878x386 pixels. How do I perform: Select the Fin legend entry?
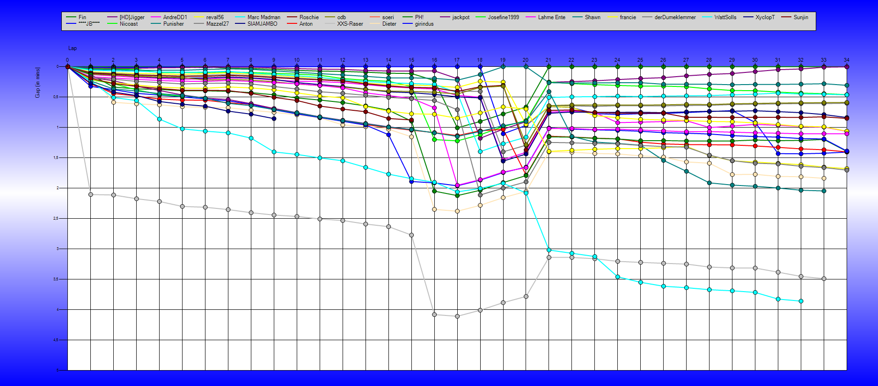point(82,17)
